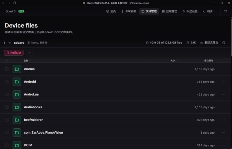Open the Android folder name
This screenshot has height=149, width=232.
[x=30, y=82]
